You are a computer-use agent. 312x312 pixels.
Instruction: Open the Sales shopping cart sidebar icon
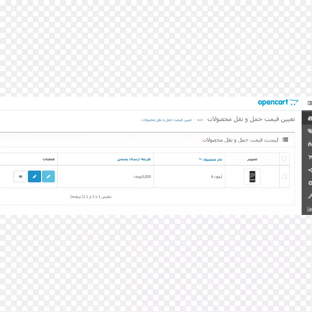pos(310,157)
